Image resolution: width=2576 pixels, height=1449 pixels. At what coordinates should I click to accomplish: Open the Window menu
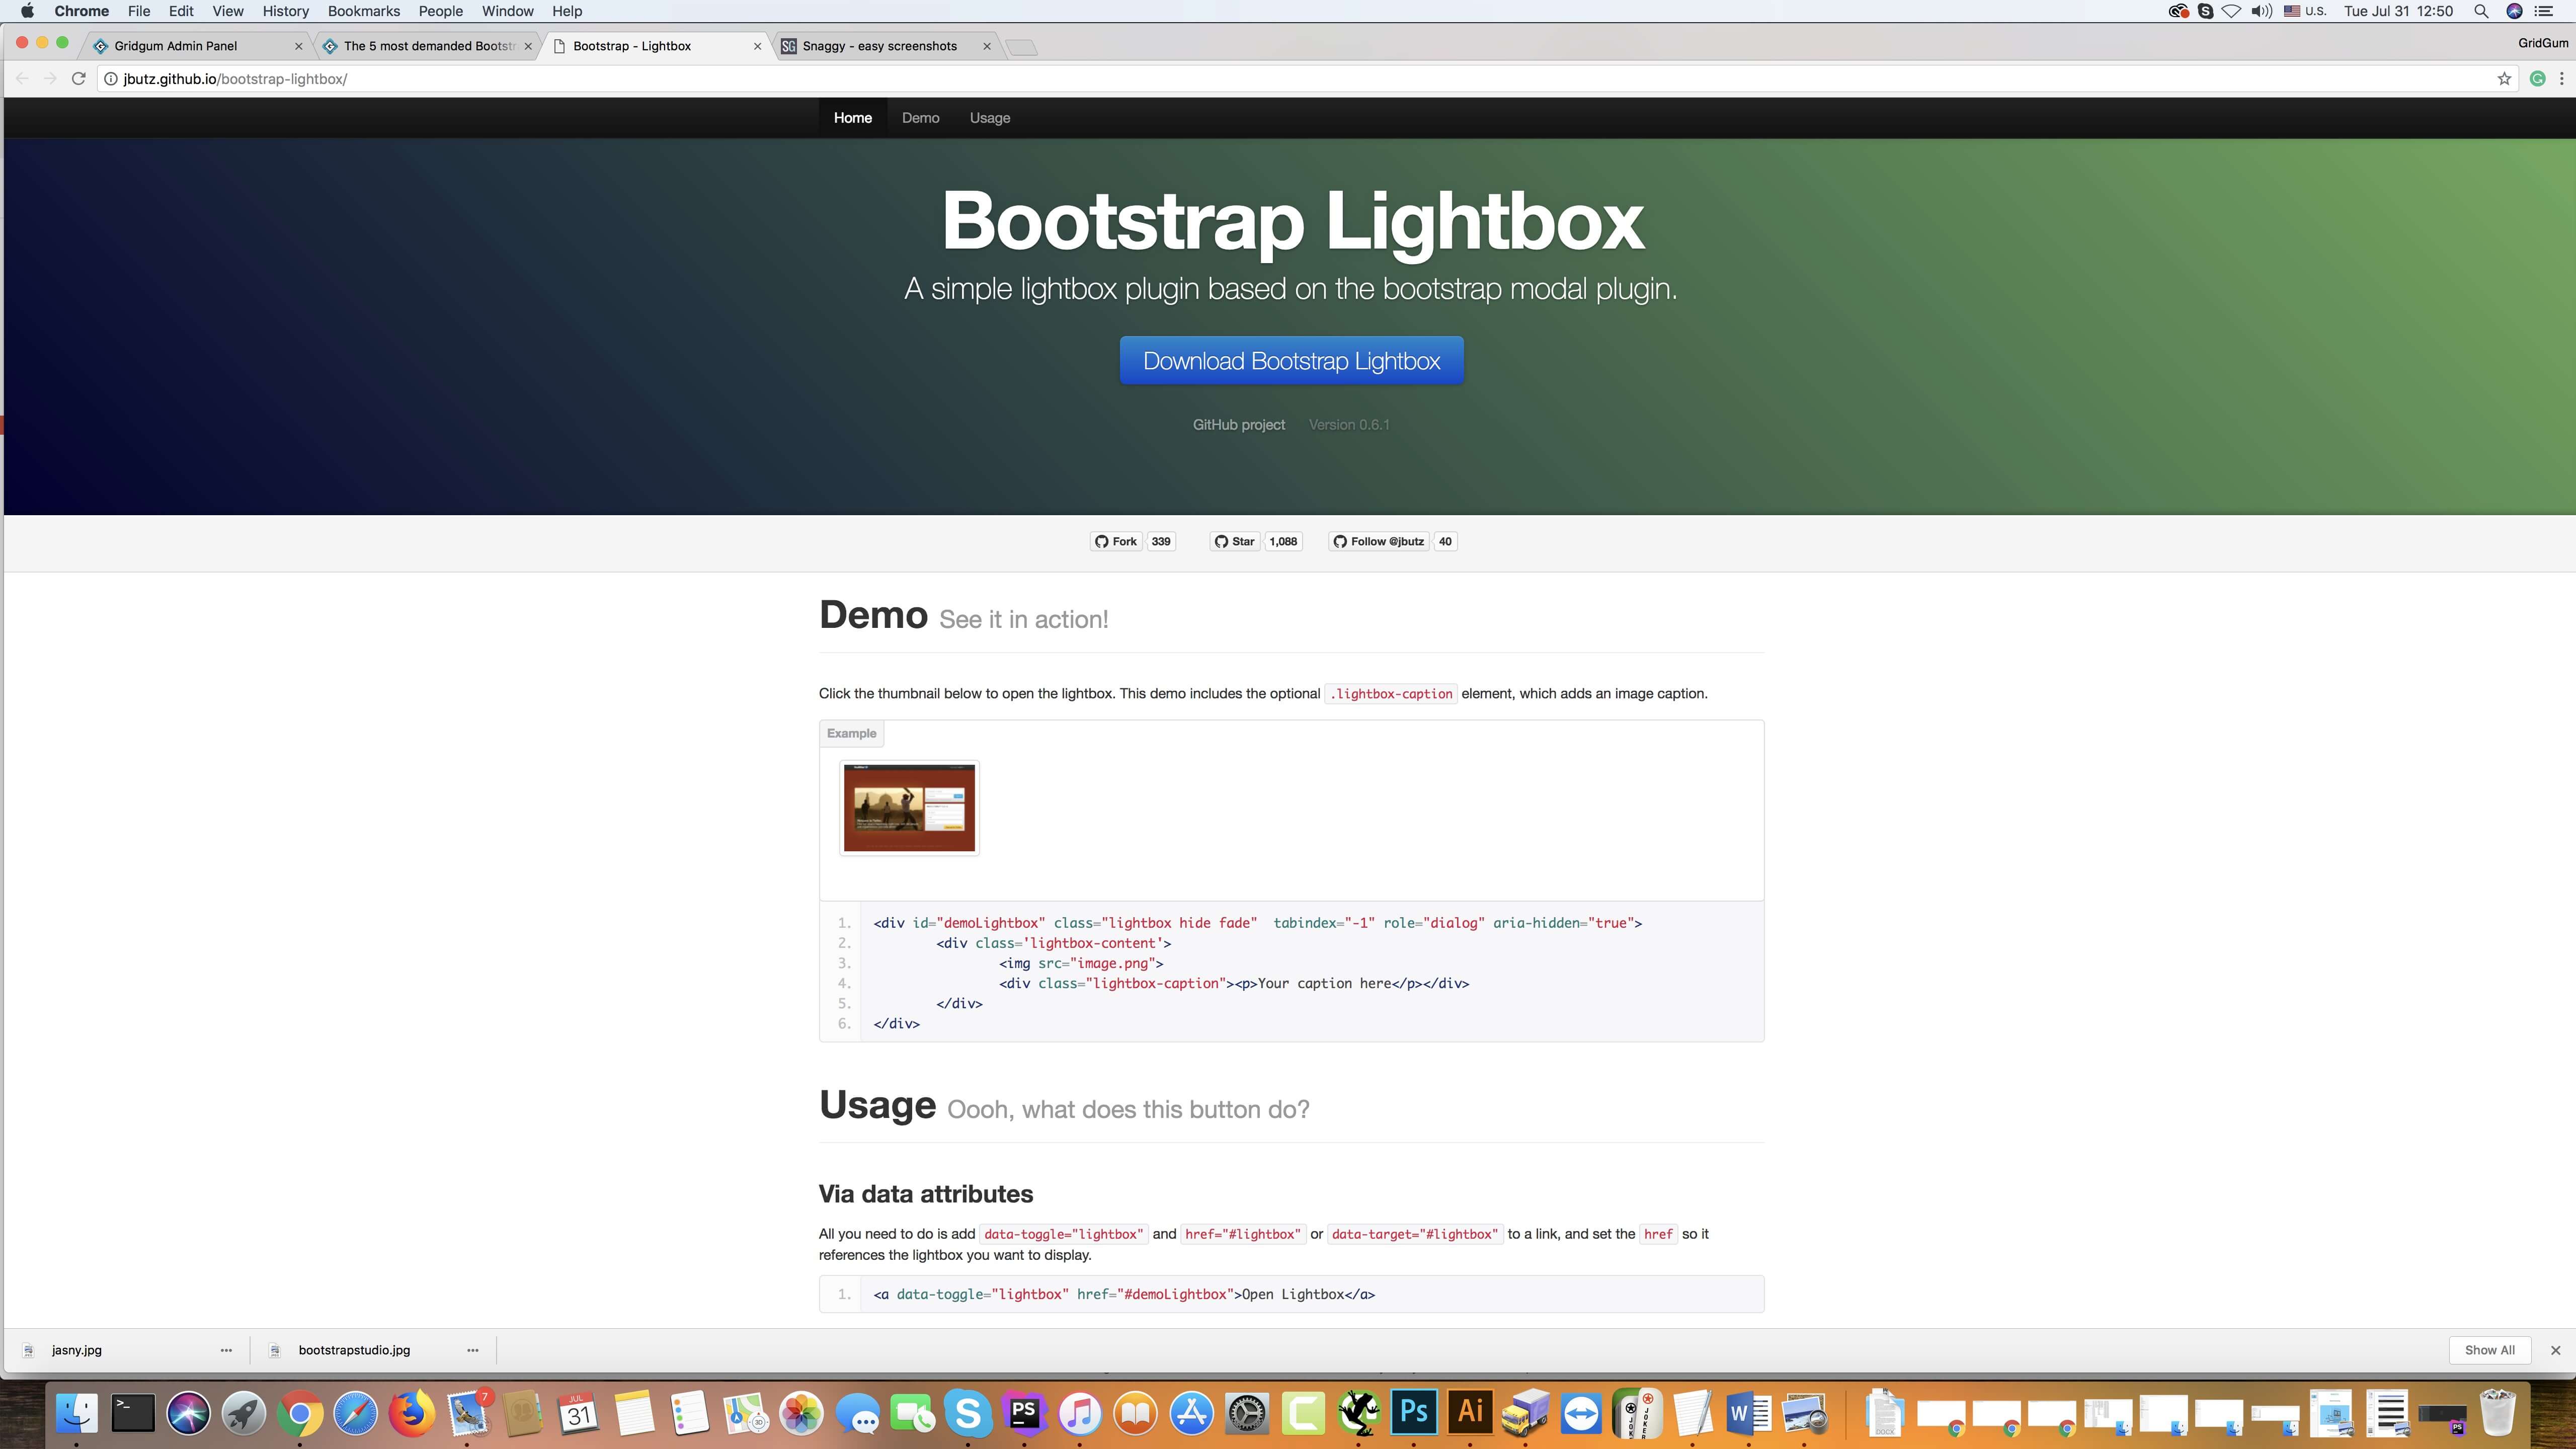(x=507, y=11)
